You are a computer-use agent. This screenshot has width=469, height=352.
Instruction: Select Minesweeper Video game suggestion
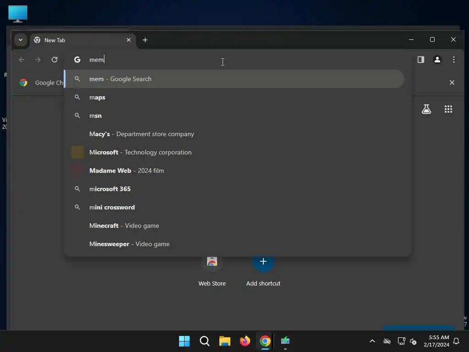tap(235, 244)
